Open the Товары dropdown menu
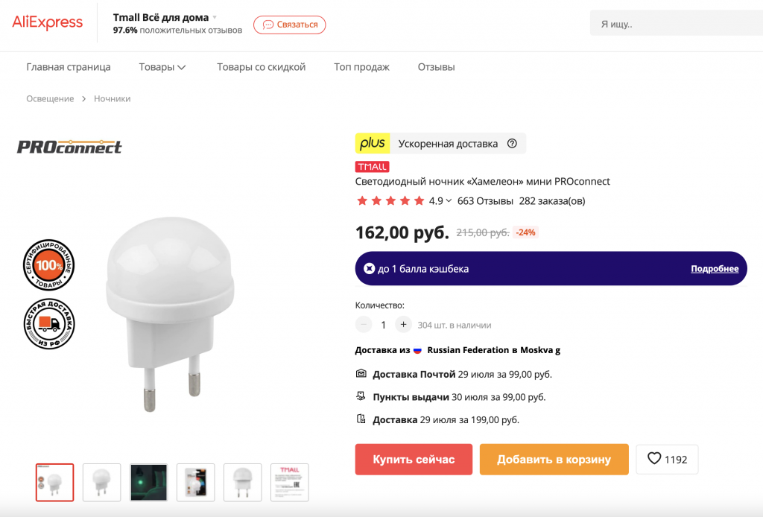 [162, 67]
